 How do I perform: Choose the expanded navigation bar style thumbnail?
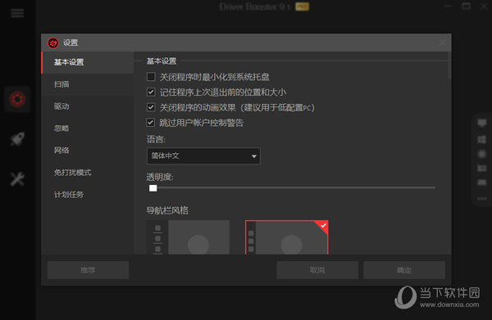click(189, 237)
